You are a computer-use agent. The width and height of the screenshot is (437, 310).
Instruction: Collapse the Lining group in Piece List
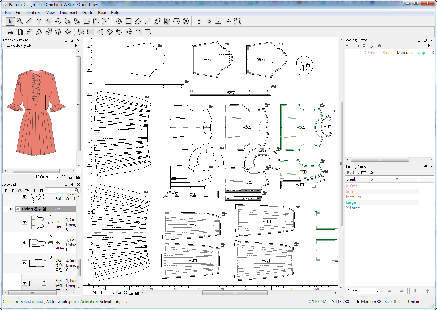click(x=12, y=209)
